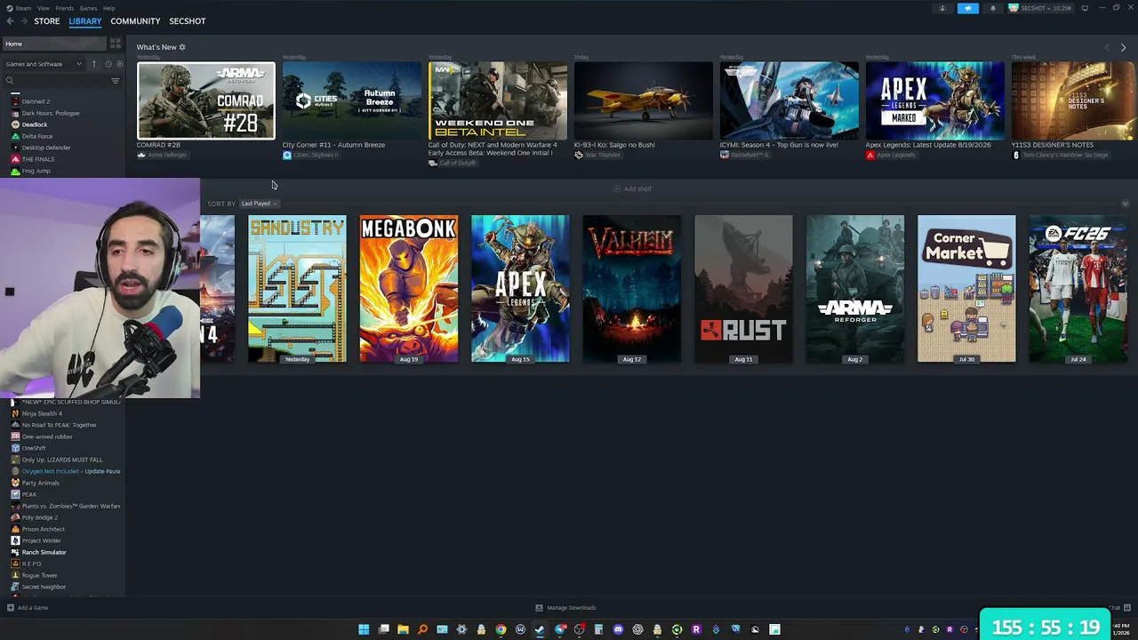Open Discord from the taskbar
Screen dimensions: 1138x640
tap(618, 629)
